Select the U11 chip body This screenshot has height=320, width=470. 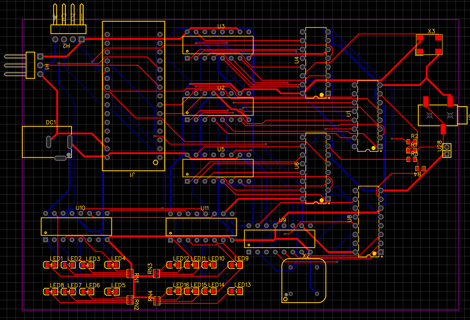pos(201,227)
